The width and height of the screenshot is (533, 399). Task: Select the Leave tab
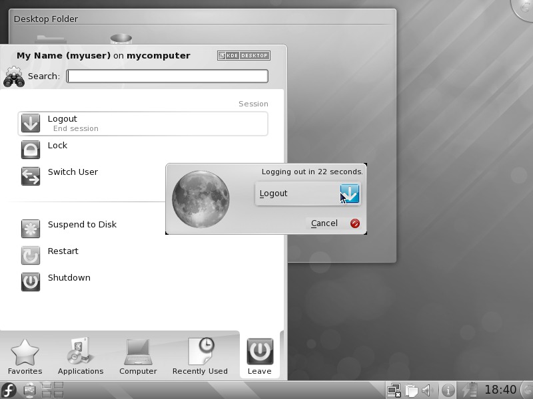coord(260,356)
